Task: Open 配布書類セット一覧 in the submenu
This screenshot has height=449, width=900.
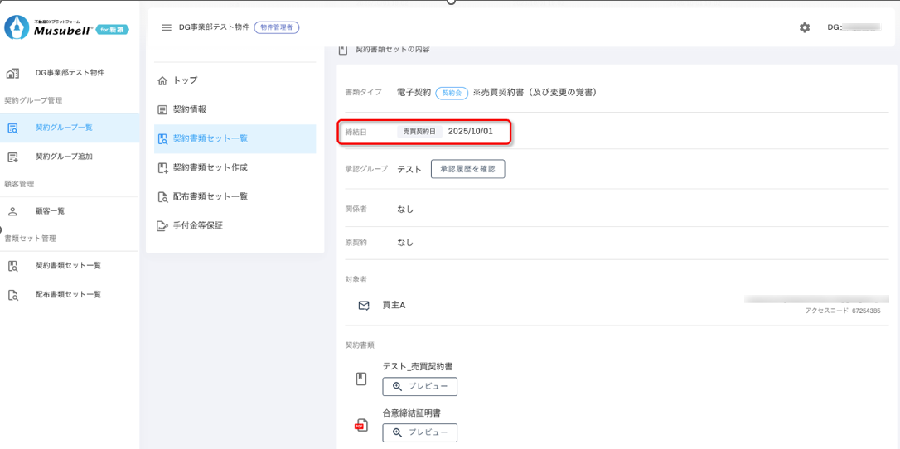Action: pyautogui.click(x=210, y=196)
